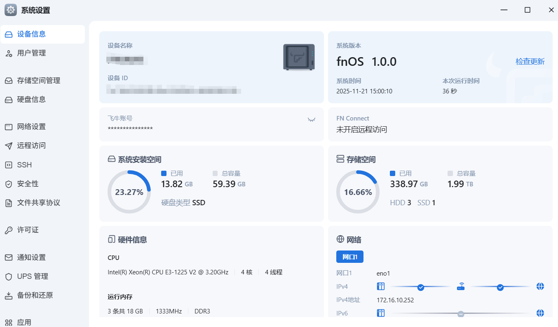Click the 用户管理 sidebar icon

pos(9,53)
